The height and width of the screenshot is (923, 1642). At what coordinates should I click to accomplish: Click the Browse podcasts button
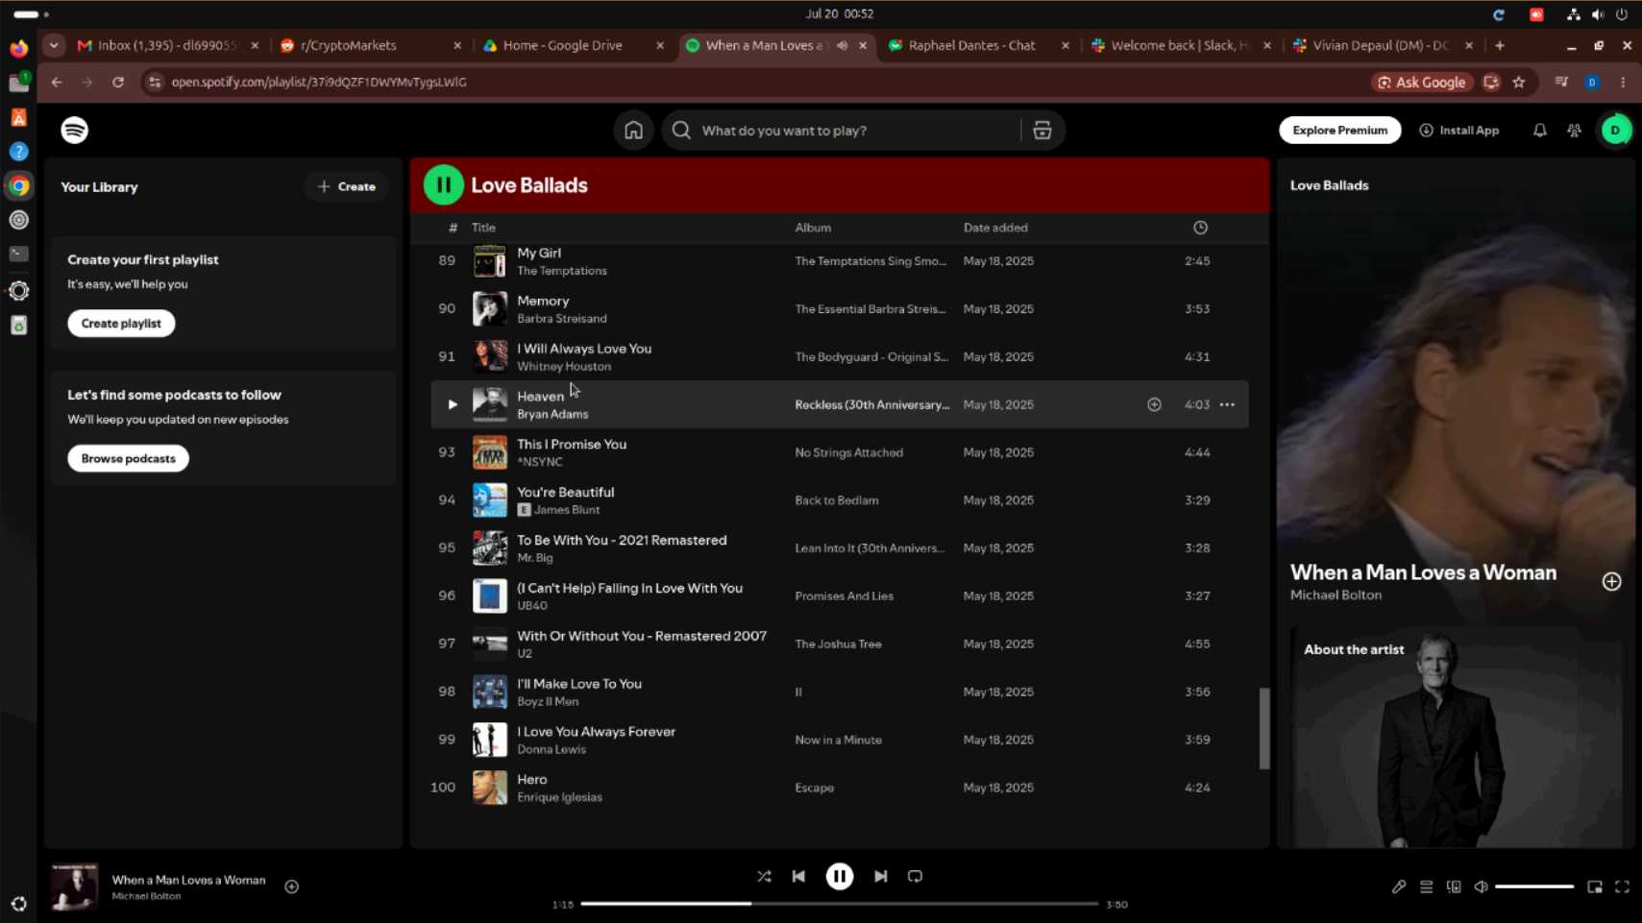[x=128, y=459]
